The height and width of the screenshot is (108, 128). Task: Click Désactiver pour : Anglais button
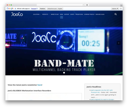click(x=55, y=9)
